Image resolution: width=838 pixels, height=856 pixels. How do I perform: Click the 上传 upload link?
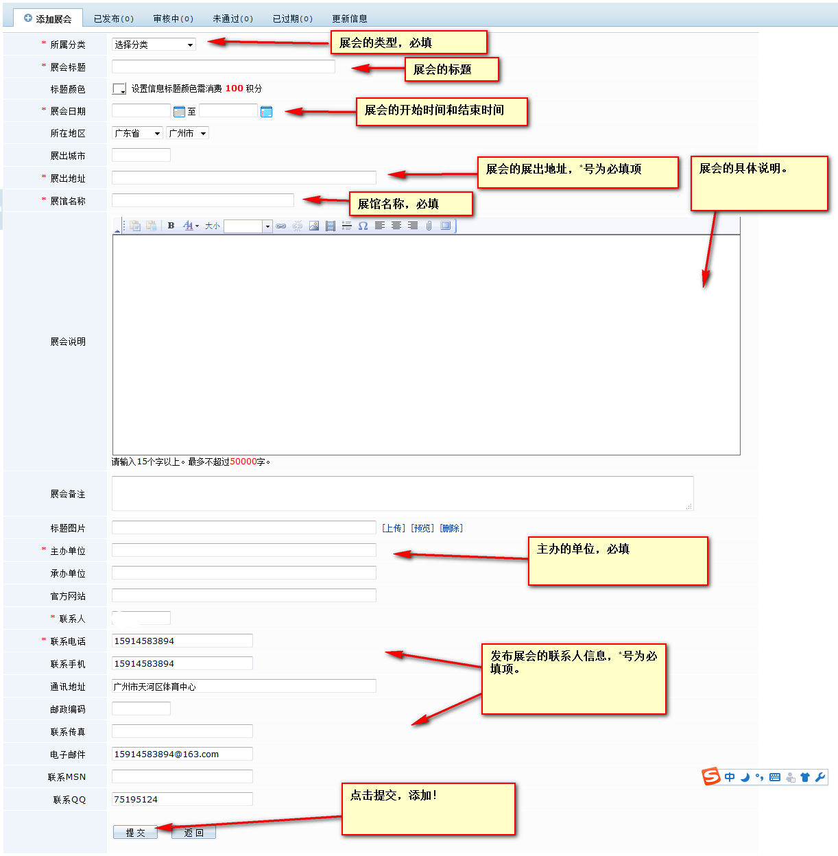click(394, 528)
